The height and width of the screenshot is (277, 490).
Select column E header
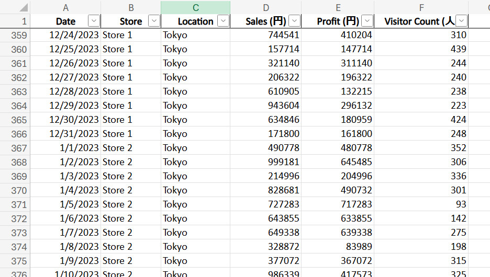[338, 7]
